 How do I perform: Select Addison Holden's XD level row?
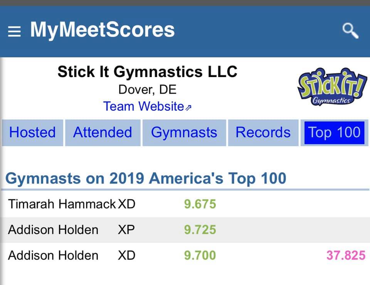pos(53,255)
